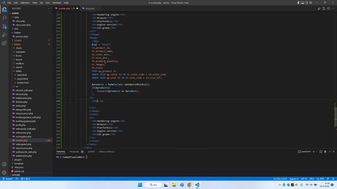This screenshot has height=189, width=337.
Task: Click the Synchronize Changes icon in status bar
Action: click(17, 178)
